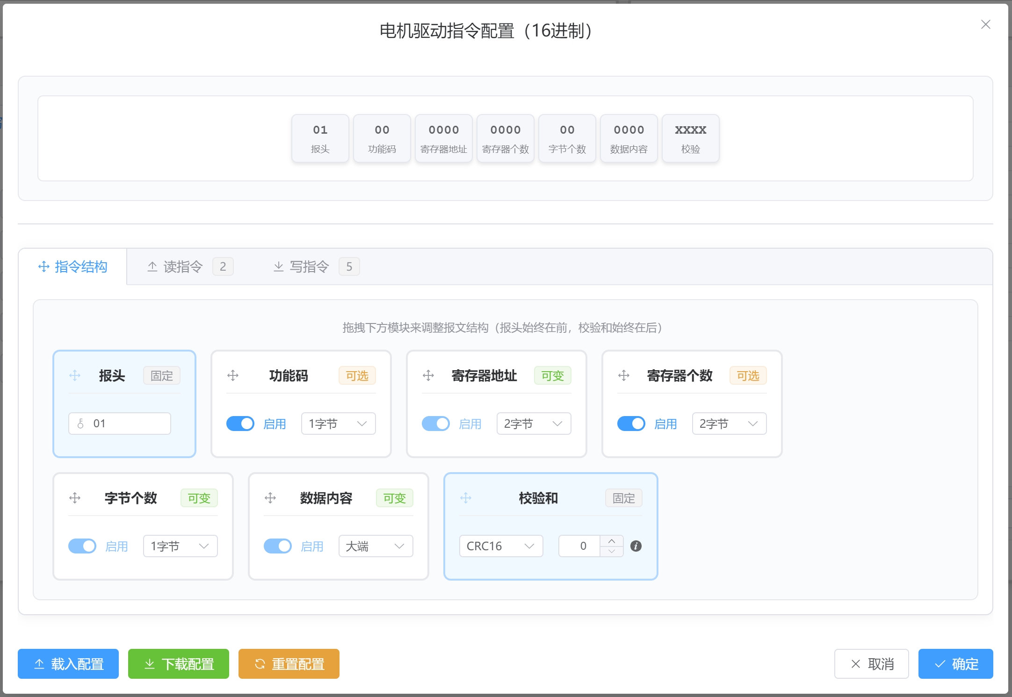
Task: Click drag handle icon on 寄存器地址 card
Action: [x=428, y=375]
